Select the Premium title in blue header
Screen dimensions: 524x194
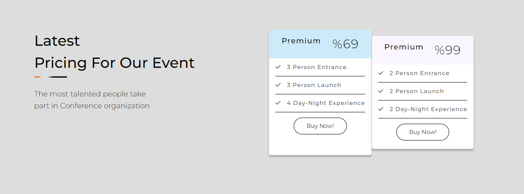click(301, 41)
